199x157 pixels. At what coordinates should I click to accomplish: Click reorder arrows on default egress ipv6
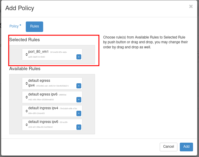coord(26,97)
